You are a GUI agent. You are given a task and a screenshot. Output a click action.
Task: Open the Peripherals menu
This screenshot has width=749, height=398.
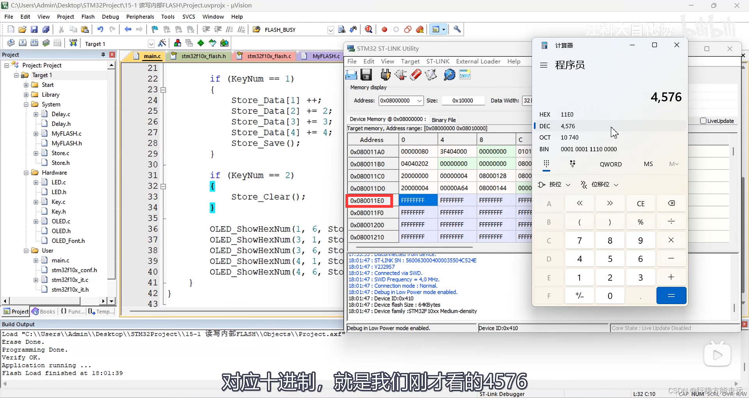[140, 17]
